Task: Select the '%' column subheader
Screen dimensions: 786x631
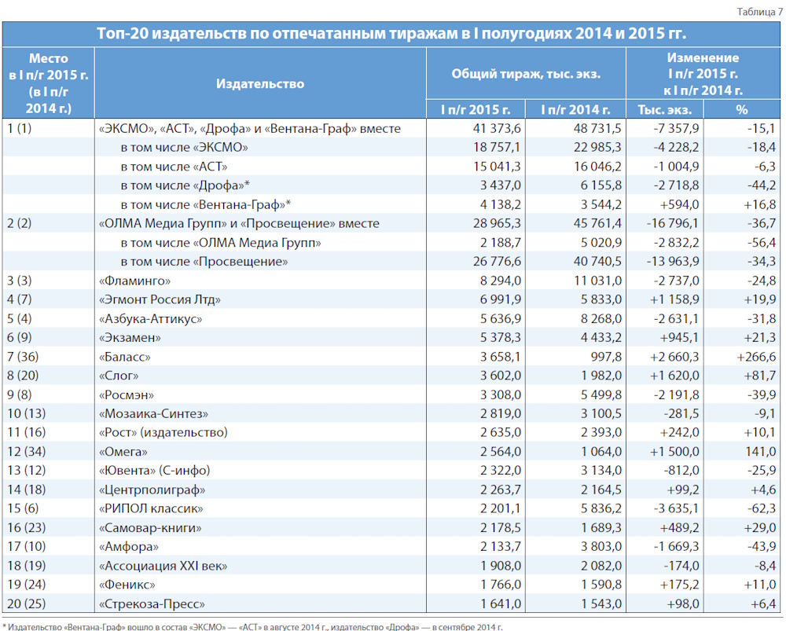Action: [742, 110]
